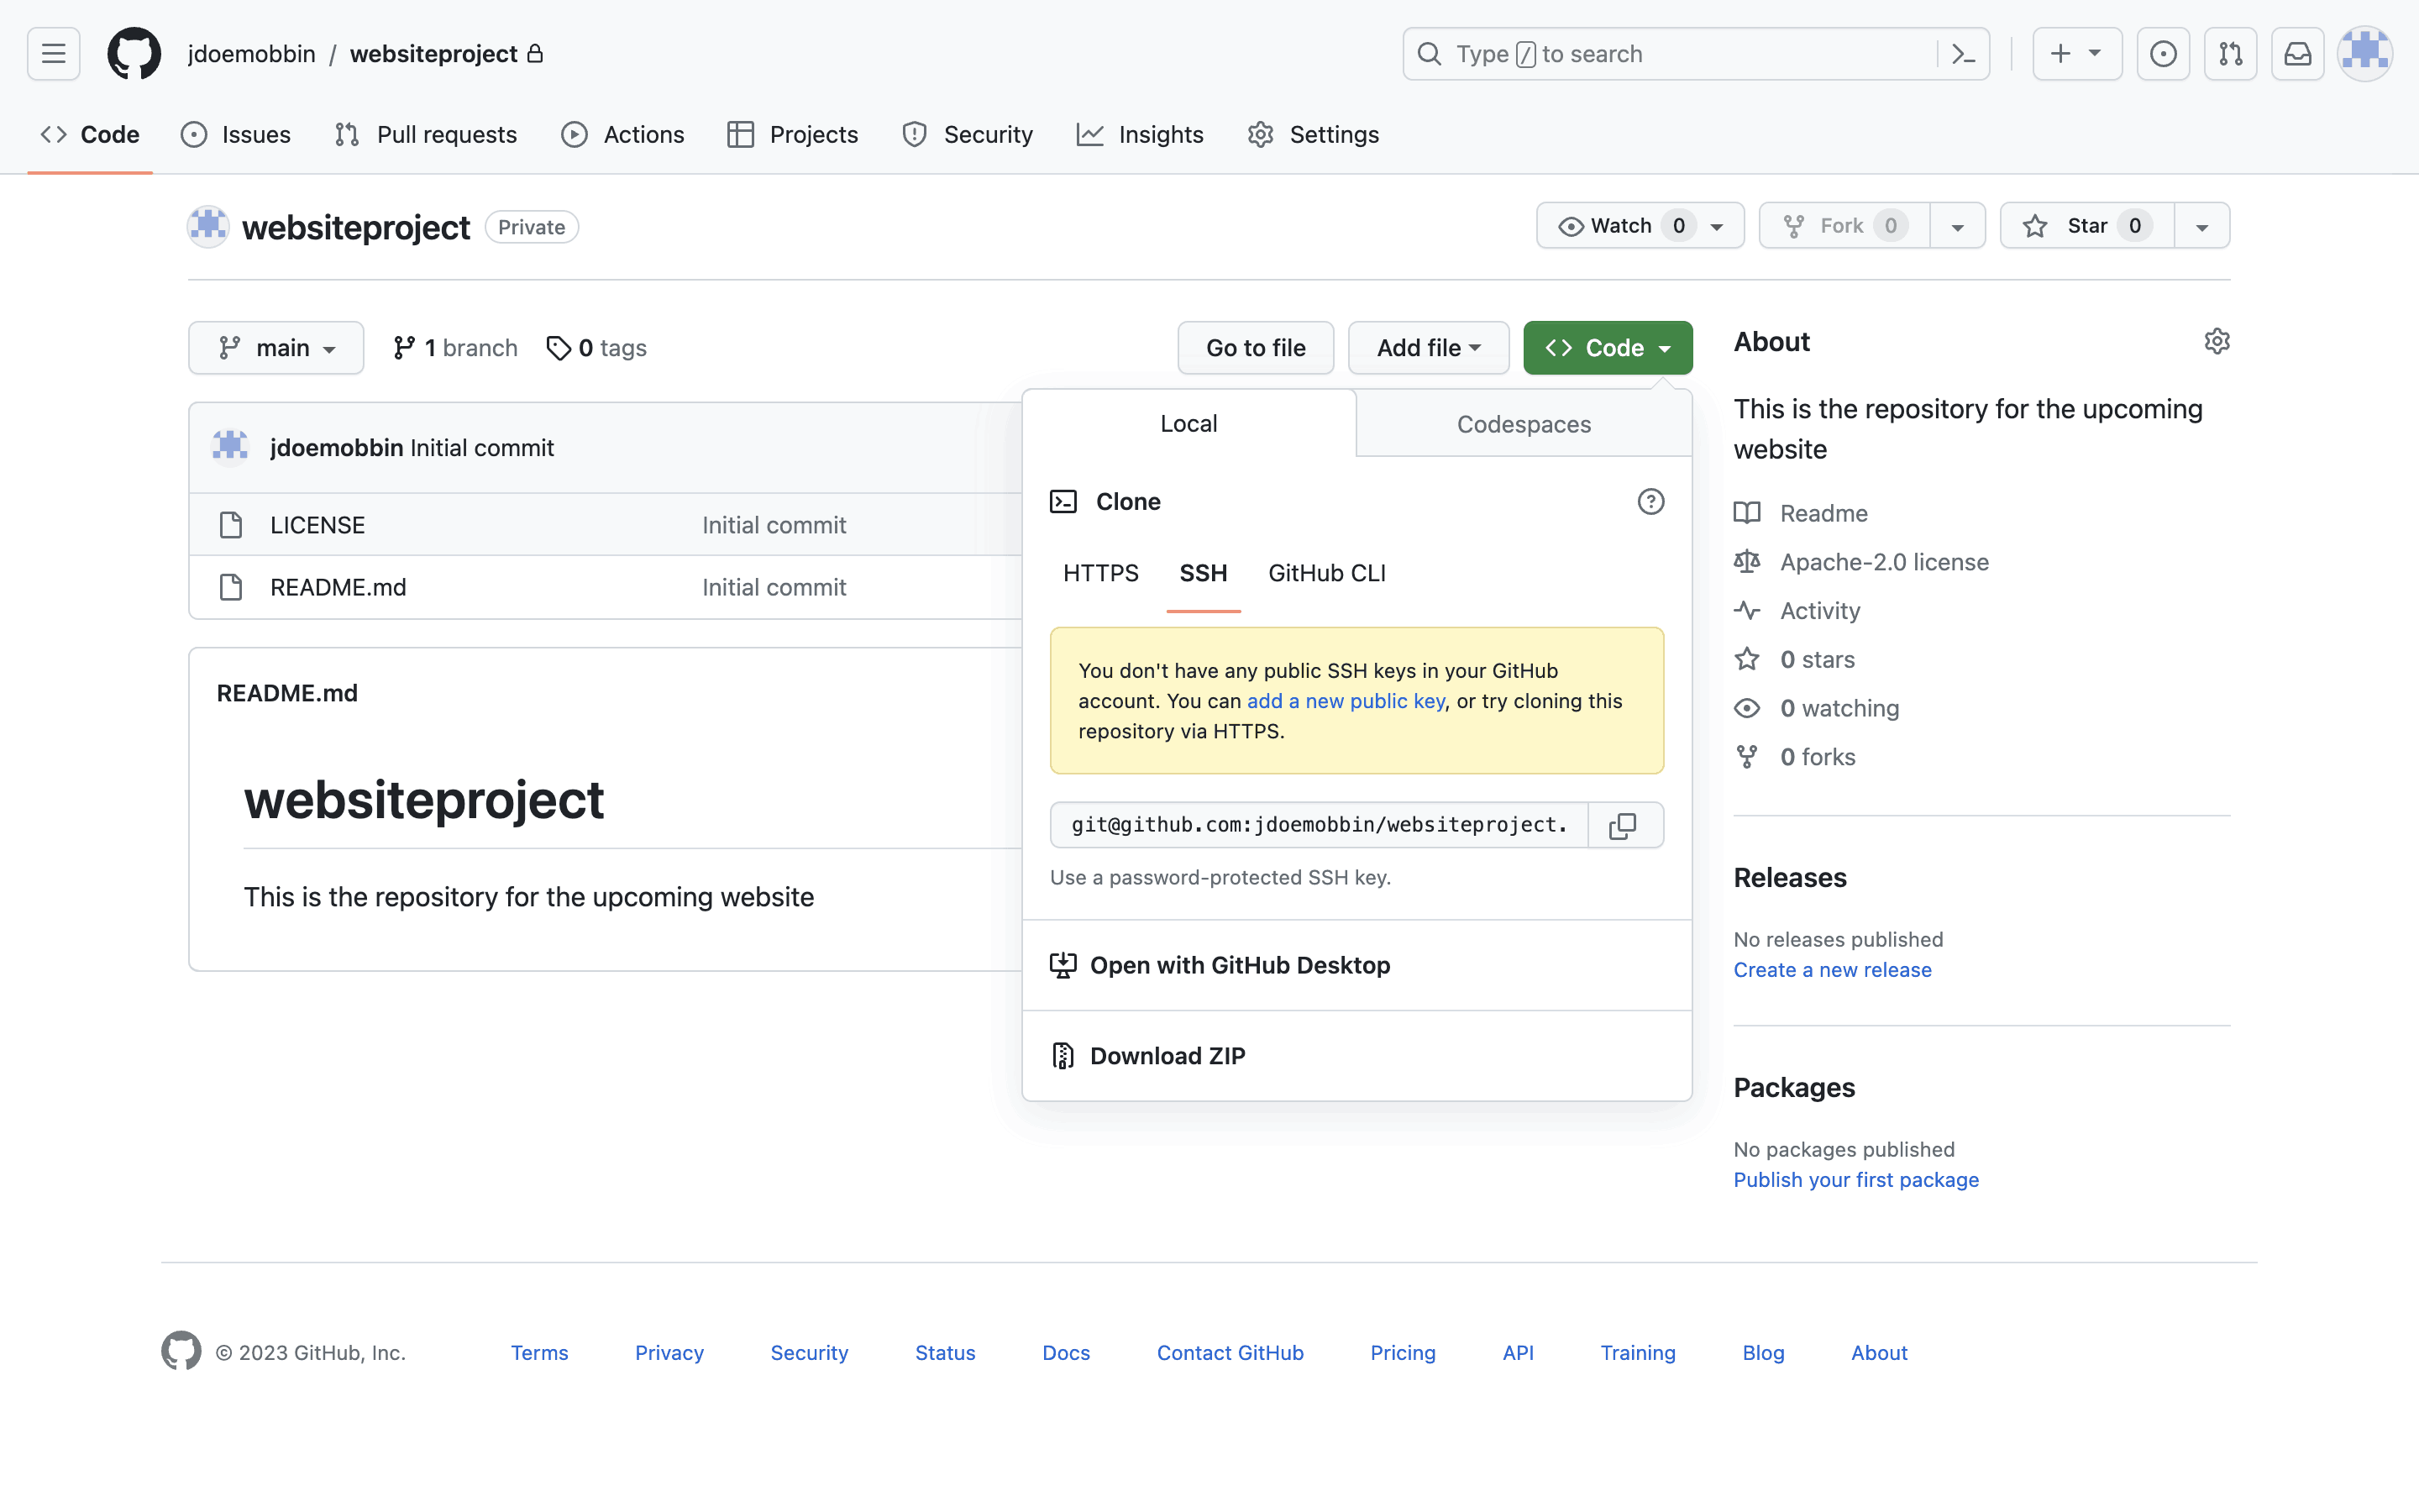This screenshot has width=2419, height=1512.
Task: Open the notifications inbox icon
Action: (2297, 54)
